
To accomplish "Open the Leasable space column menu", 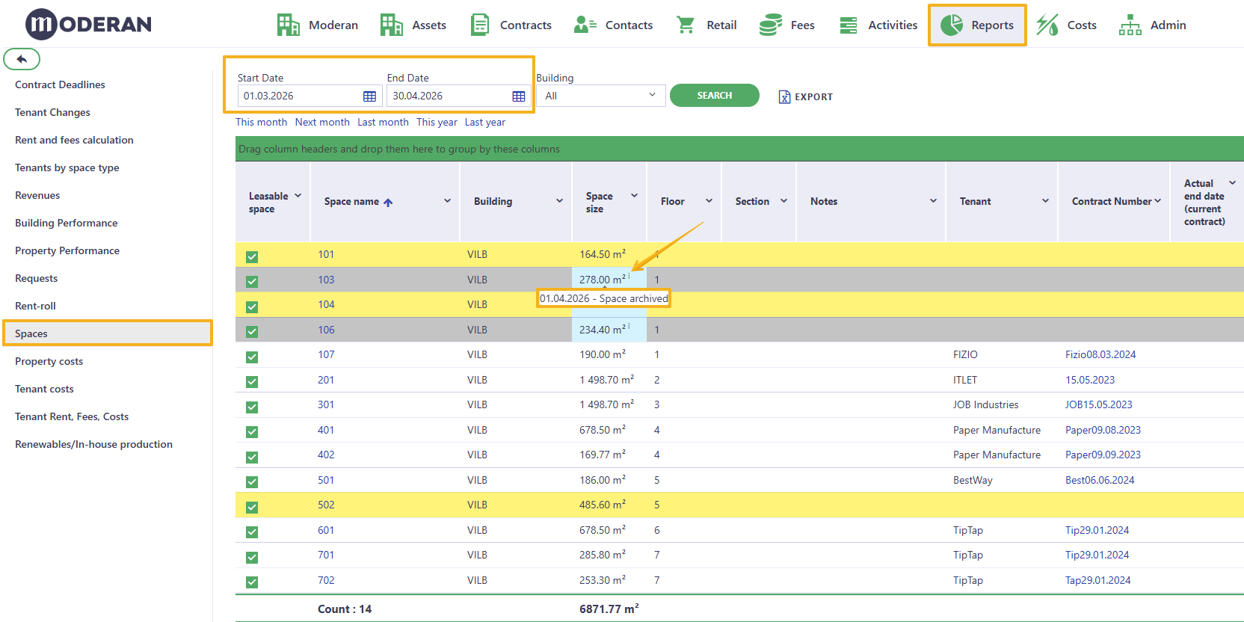I will point(298,196).
